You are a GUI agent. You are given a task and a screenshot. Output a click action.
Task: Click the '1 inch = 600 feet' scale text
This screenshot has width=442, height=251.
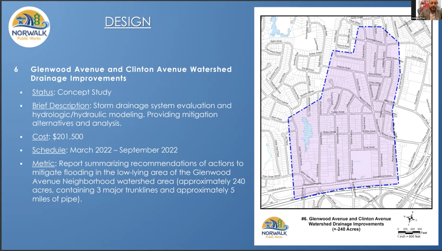(x=409, y=237)
